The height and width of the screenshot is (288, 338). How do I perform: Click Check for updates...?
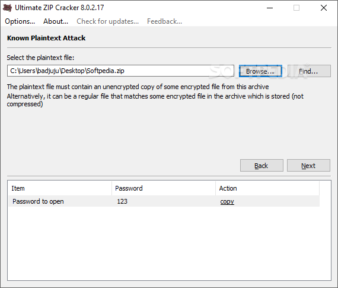pyautogui.click(x=107, y=21)
